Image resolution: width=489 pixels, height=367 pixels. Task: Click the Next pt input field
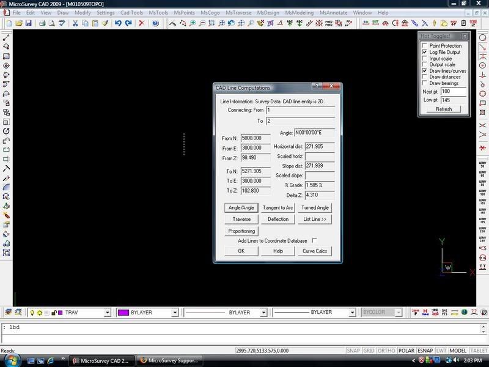[x=454, y=91]
